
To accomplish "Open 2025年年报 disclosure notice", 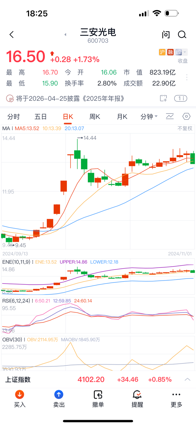I will [70, 99].
